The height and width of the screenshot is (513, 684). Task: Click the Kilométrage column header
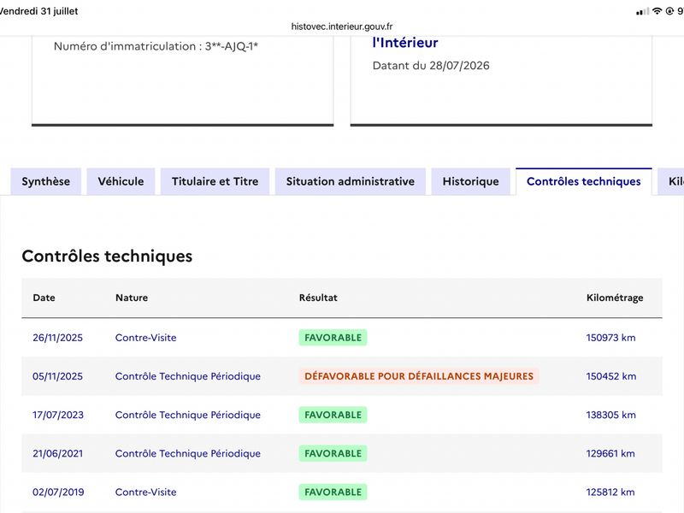(x=615, y=298)
